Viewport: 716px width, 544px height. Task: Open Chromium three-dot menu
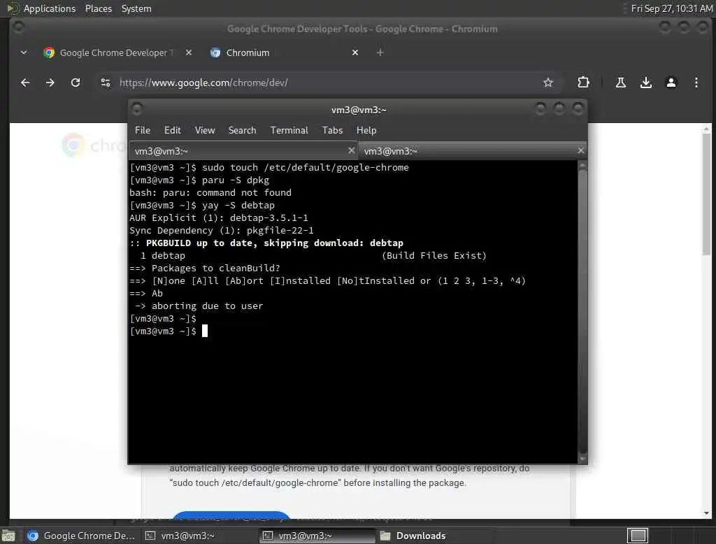tap(696, 83)
